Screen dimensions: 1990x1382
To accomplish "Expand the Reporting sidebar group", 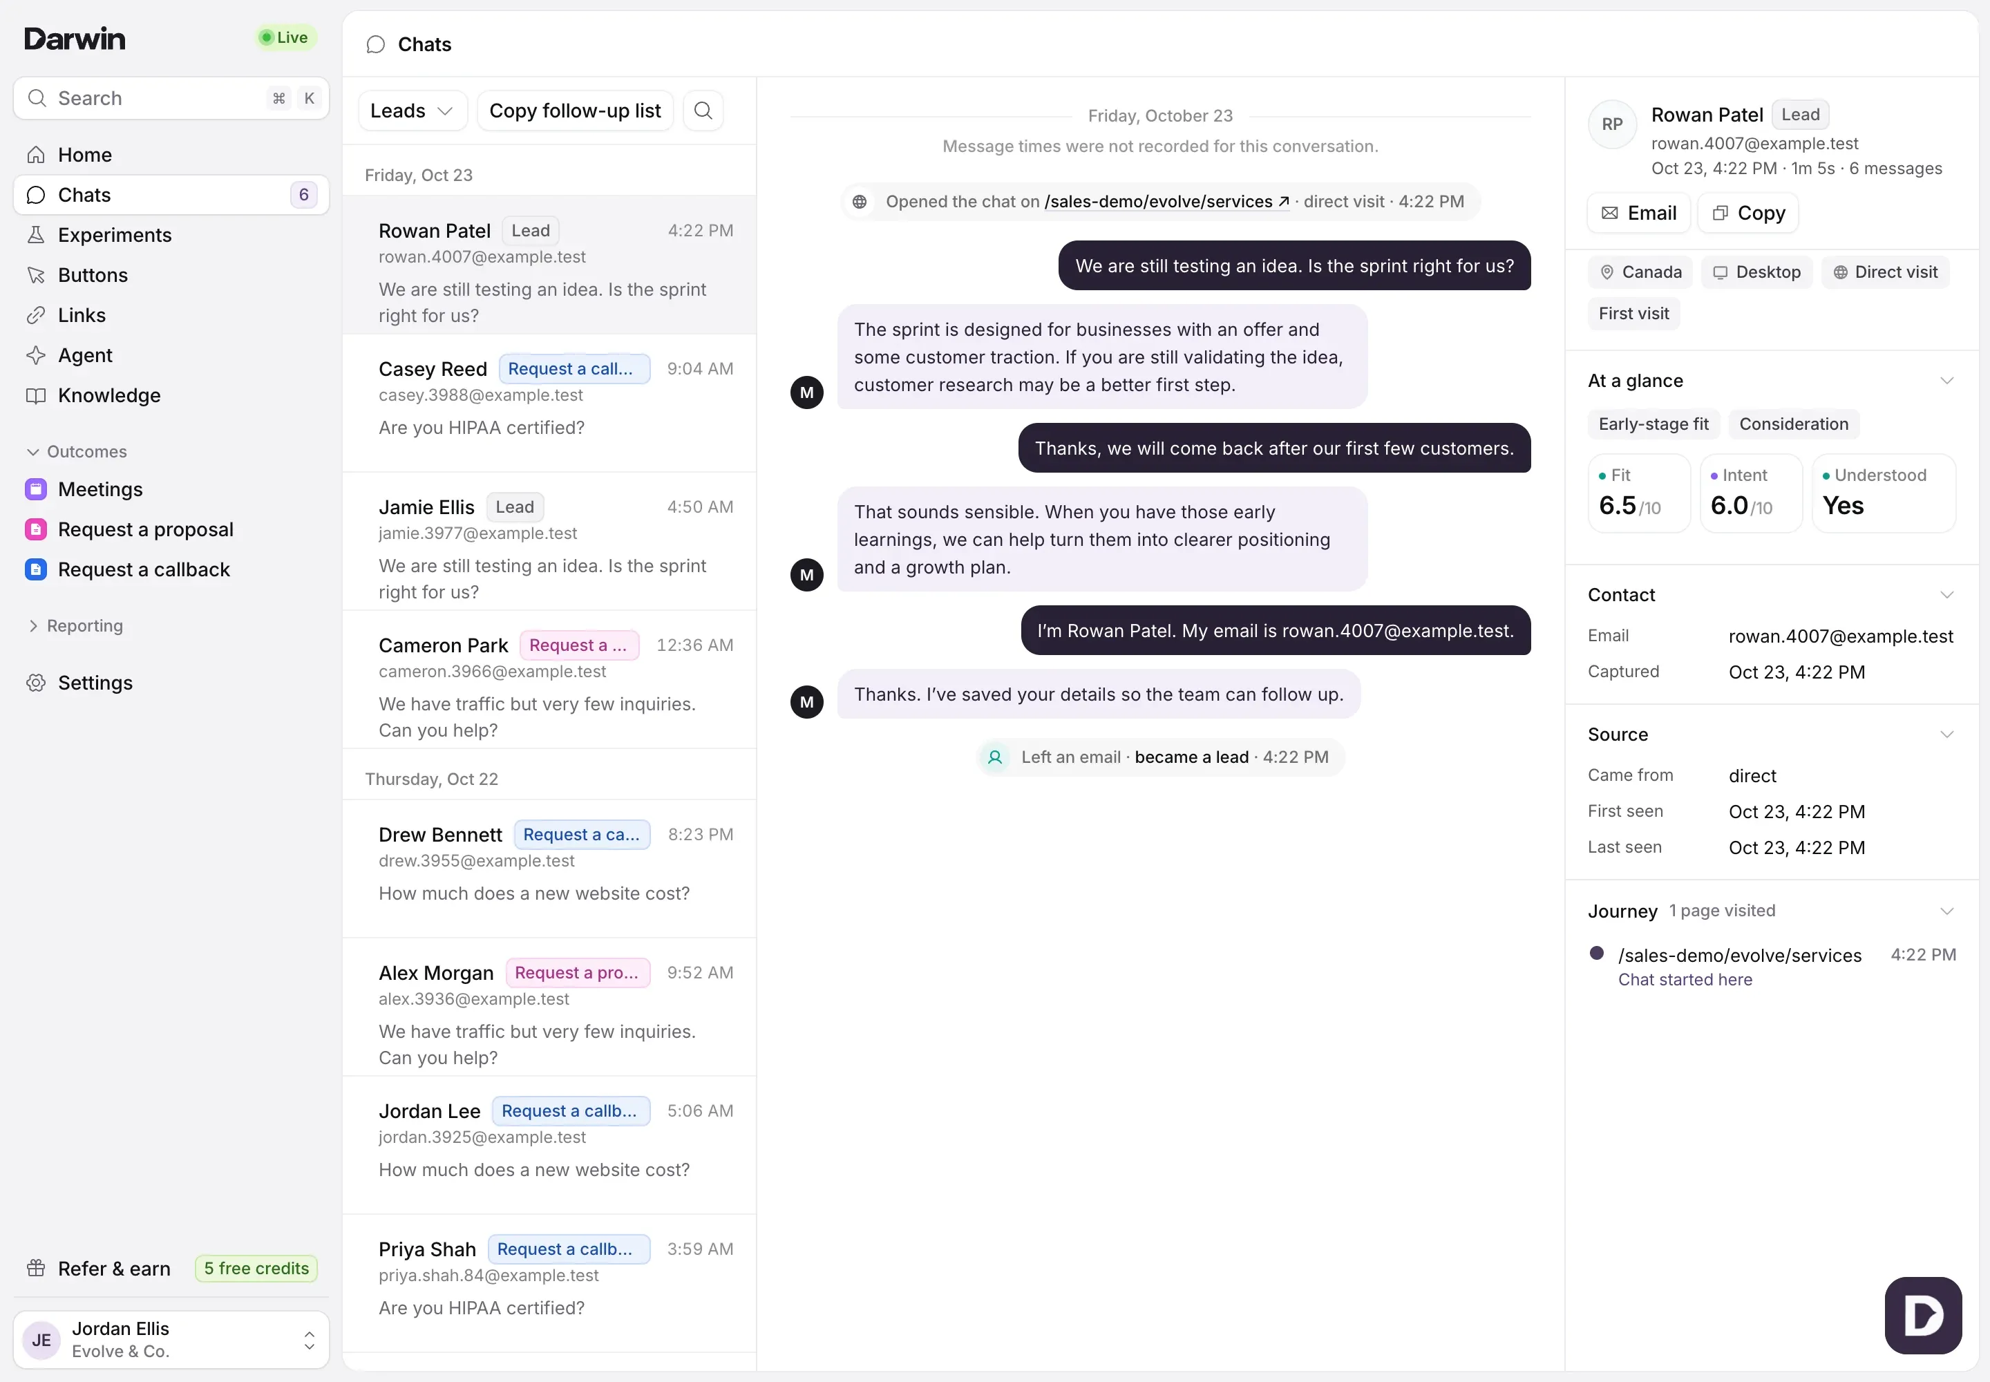I will pos(75,626).
